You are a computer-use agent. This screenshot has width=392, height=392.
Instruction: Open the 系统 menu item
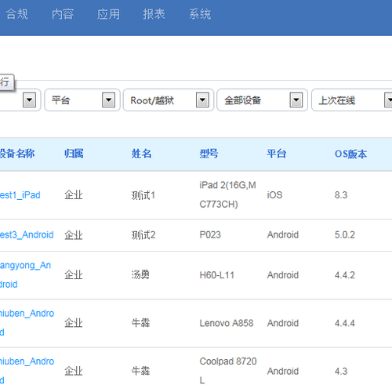pyautogui.click(x=200, y=14)
